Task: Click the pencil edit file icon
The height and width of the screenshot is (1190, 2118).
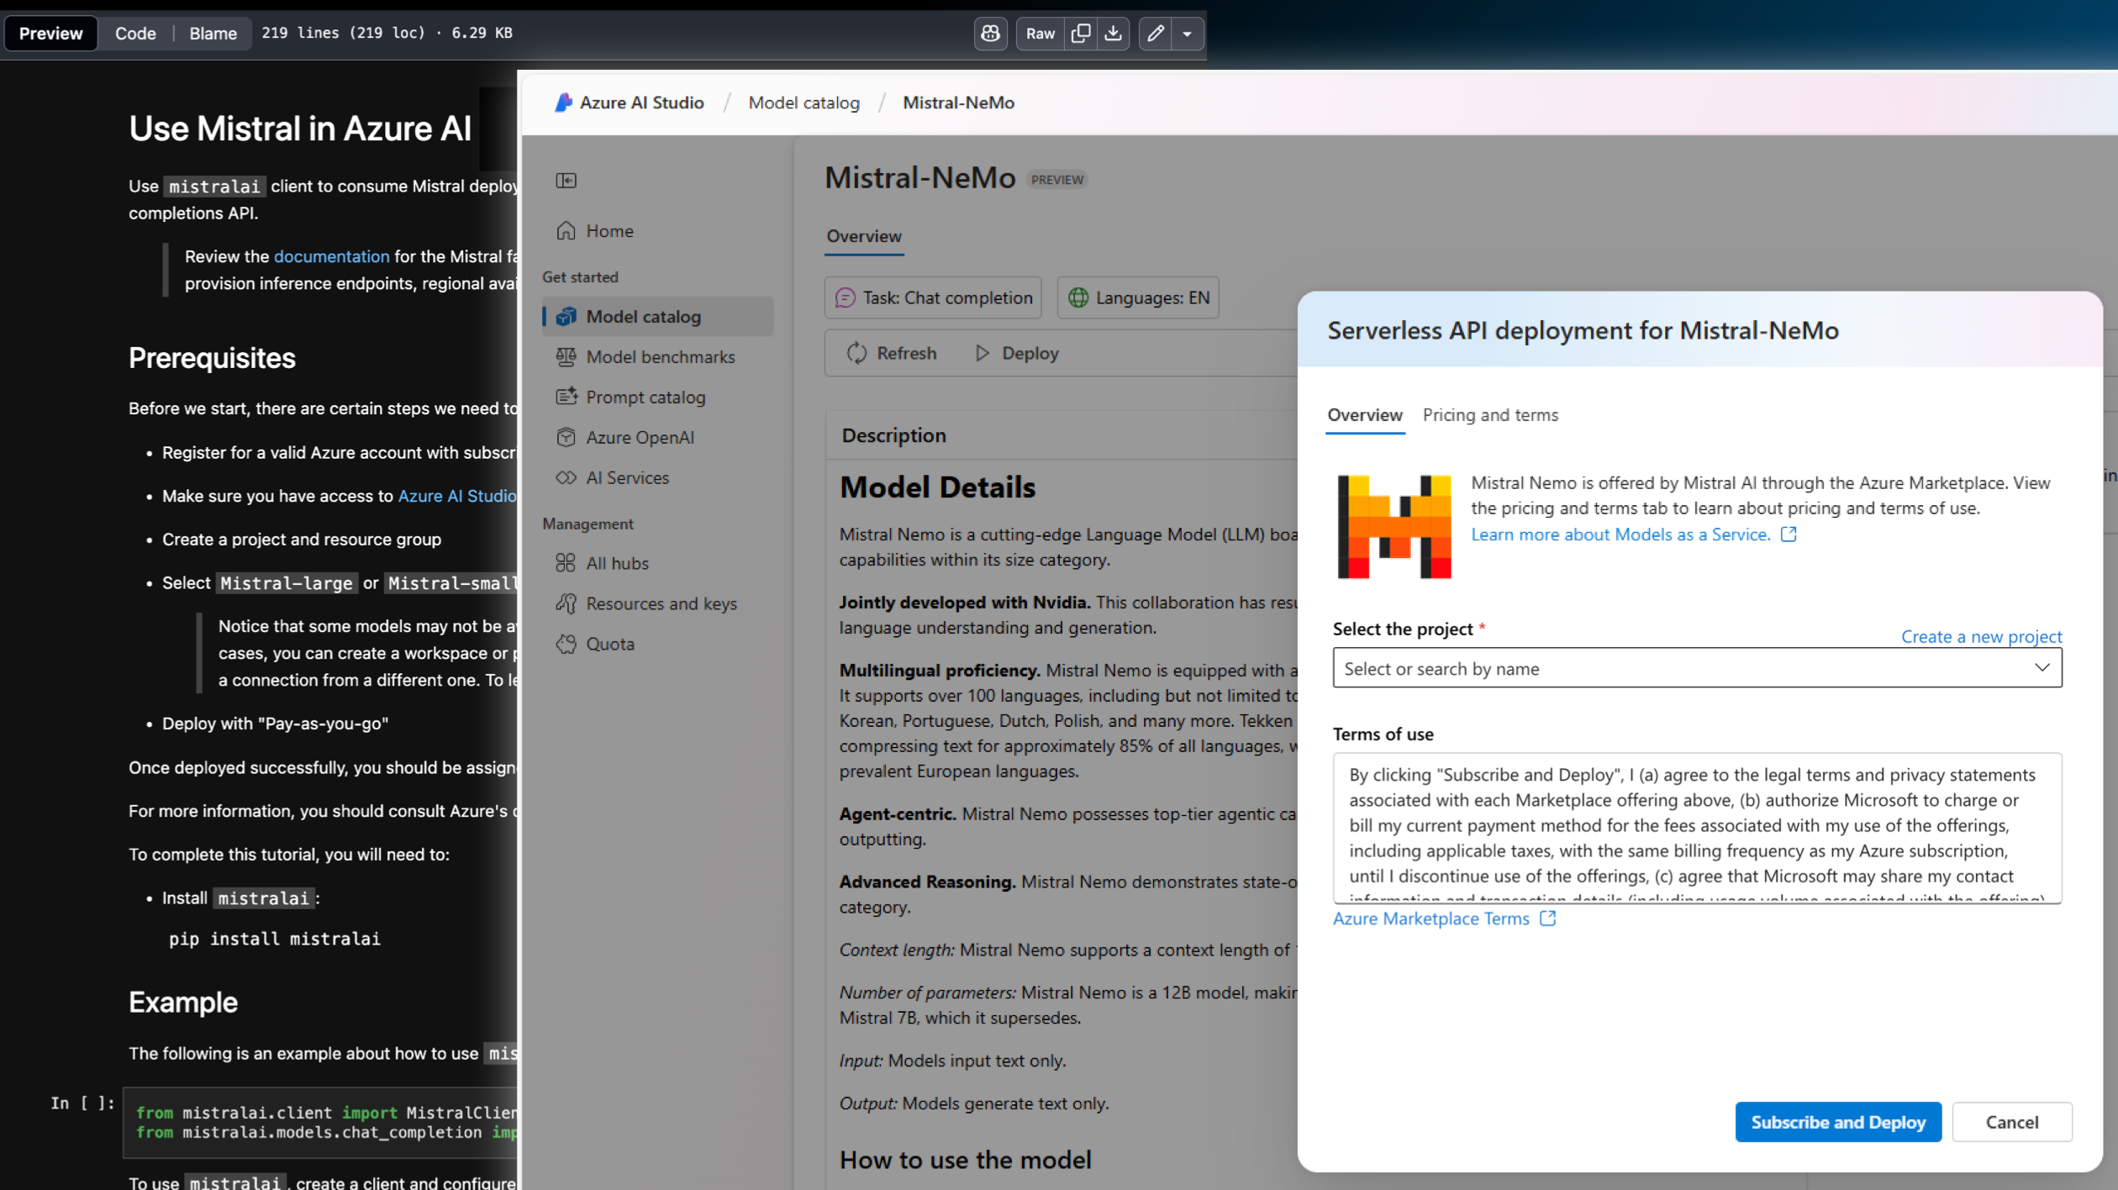Action: [x=1156, y=34]
